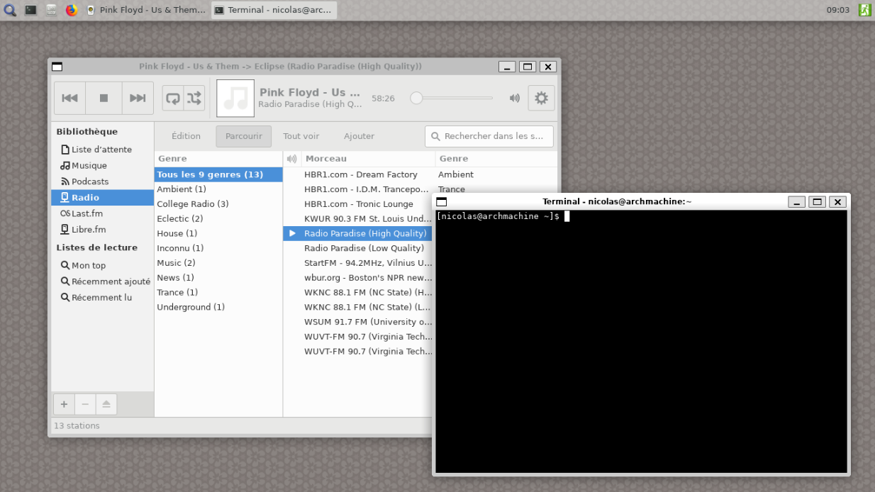Image resolution: width=875 pixels, height=492 pixels.
Task: Switch to Pink Floyd taskbar window button
Action: click(145, 10)
